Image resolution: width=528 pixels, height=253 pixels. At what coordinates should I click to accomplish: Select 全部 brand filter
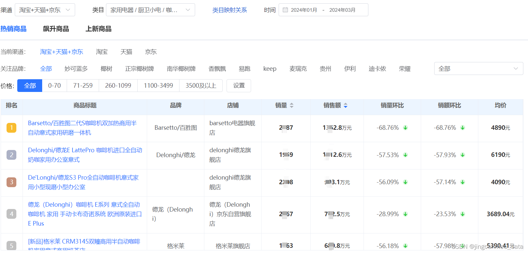tap(46, 69)
